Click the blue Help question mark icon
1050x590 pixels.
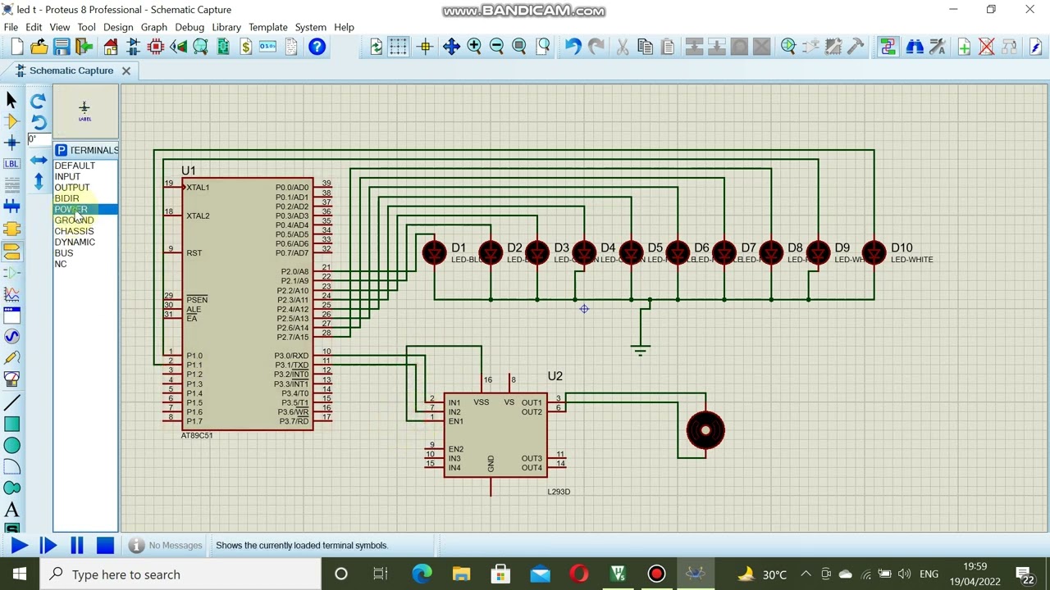pos(317,47)
